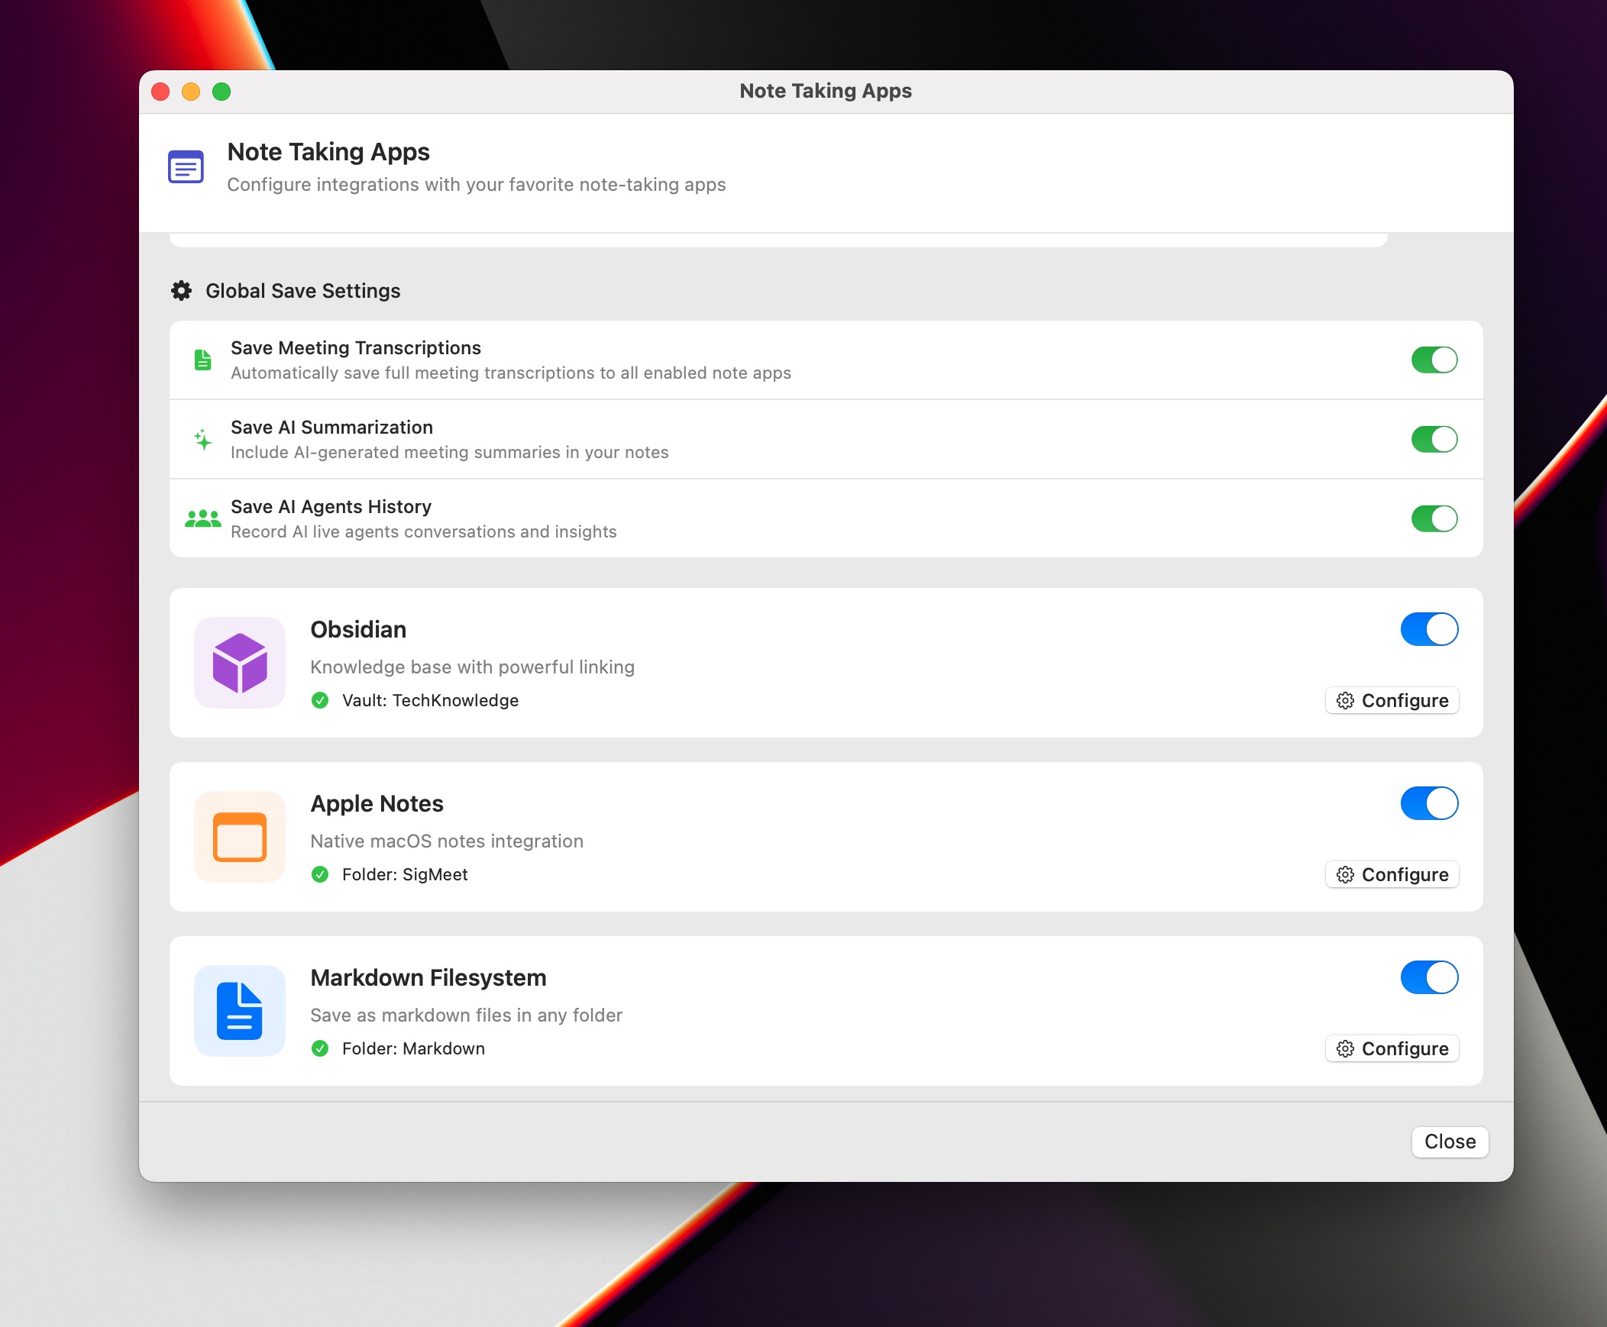1607x1327 pixels.
Task: Click the Close button
Action: pos(1449,1141)
